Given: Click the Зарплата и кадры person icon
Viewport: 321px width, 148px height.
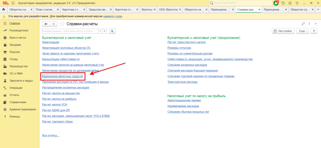Looking at the screenshot, I should point(5,81).
